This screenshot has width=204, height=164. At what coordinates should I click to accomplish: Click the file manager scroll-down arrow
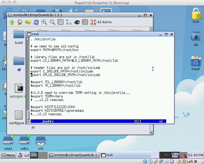(151, 133)
